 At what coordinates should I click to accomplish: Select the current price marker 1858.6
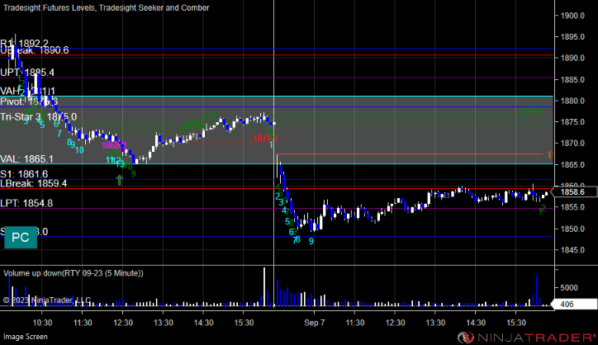[x=574, y=191]
